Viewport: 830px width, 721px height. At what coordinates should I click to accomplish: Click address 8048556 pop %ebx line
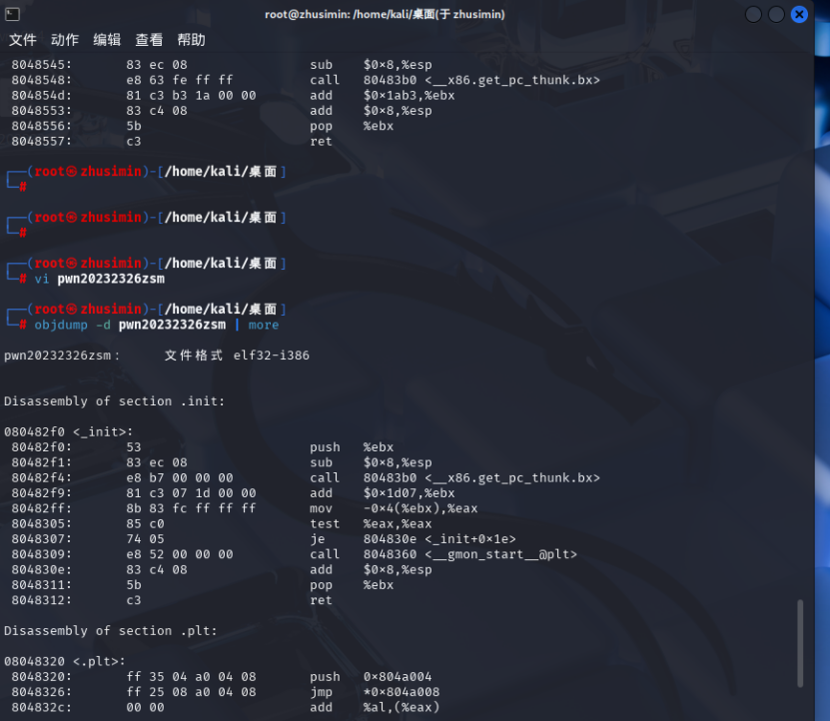[x=203, y=126]
